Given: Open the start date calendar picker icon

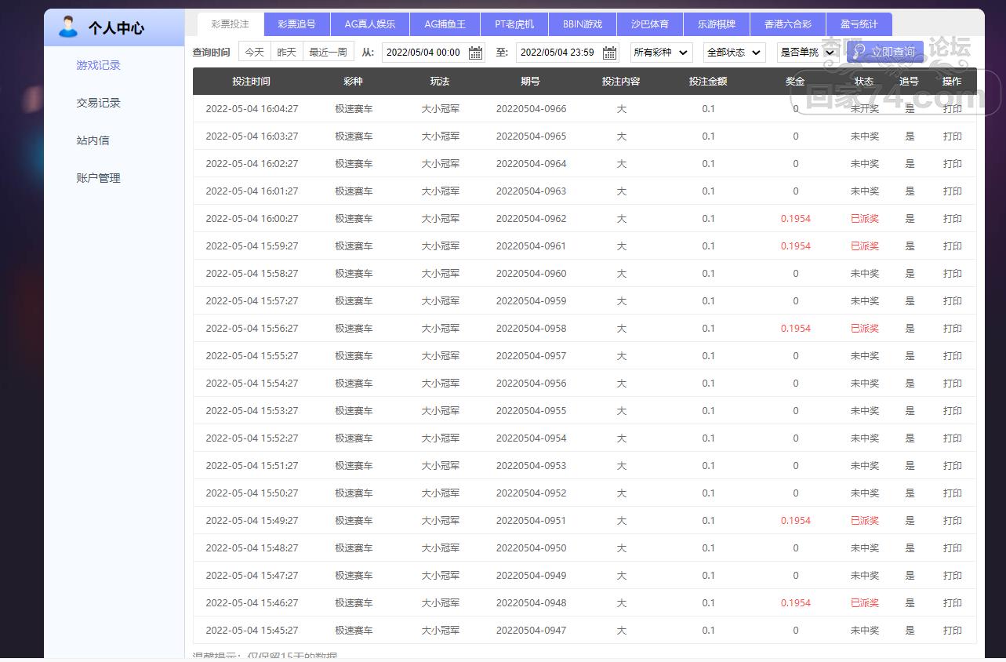Looking at the screenshot, I should point(475,53).
